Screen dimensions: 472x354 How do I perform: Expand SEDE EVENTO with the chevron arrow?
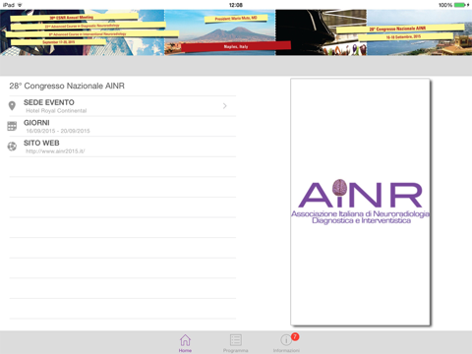(x=225, y=106)
